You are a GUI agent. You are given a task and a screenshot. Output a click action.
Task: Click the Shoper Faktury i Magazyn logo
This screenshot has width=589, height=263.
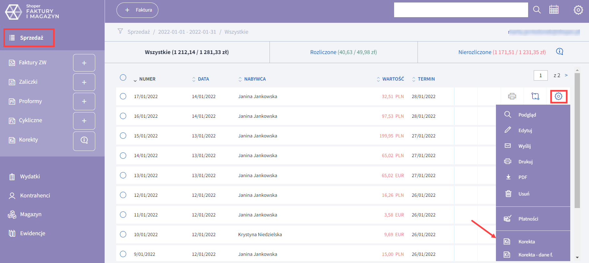tap(32, 12)
